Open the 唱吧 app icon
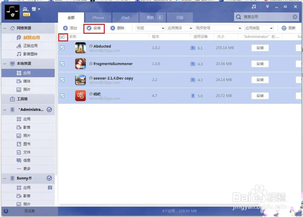Image resolution: width=303 pixels, height=217 pixels. [80, 96]
